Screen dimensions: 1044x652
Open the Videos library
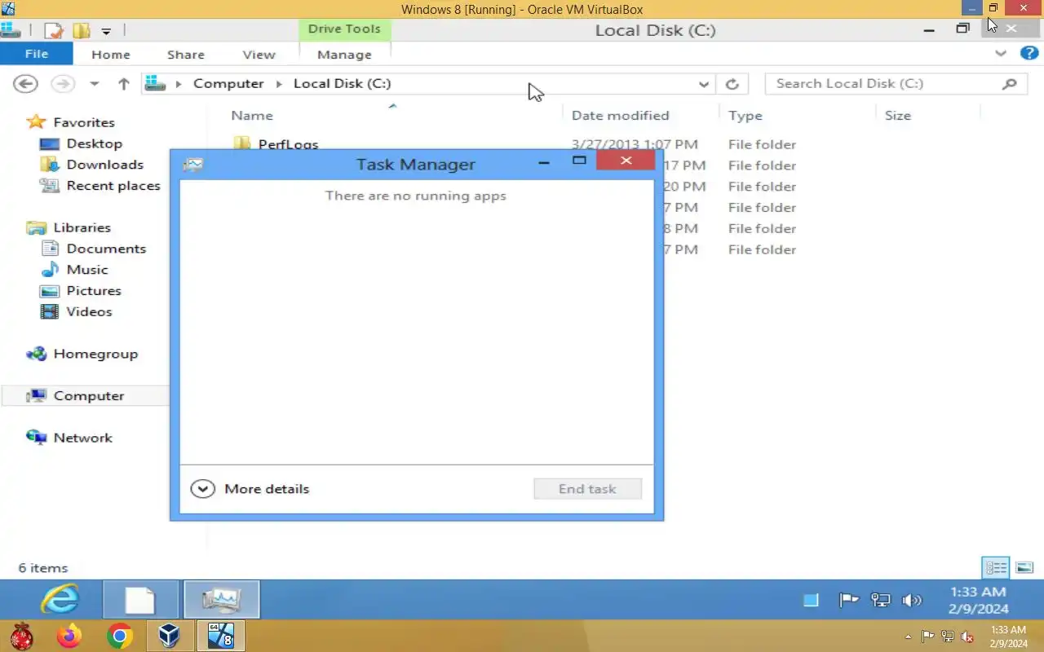(89, 312)
